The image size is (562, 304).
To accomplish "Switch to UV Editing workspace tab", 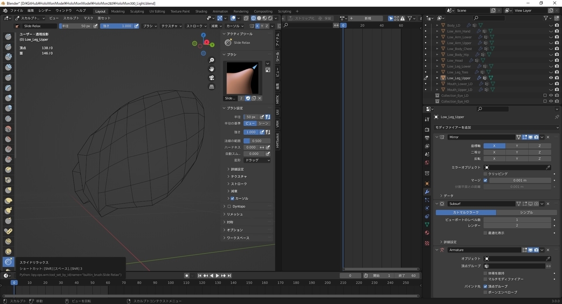I will pos(157,11).
